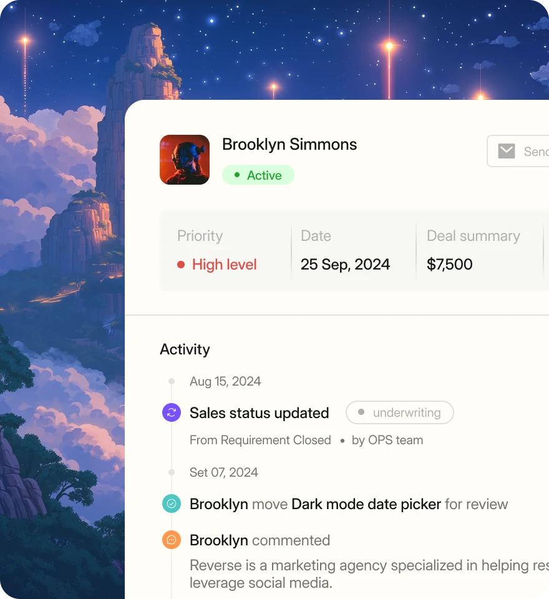This screenshot has height=599, width=549.
Task: Click the Send button
Action: tap(518, 151)
